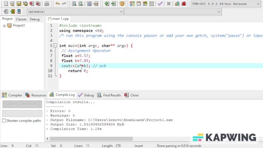263x148 pixels.
Task: Click the 'float b=7.89;' code line
Action: pos(76,61)
